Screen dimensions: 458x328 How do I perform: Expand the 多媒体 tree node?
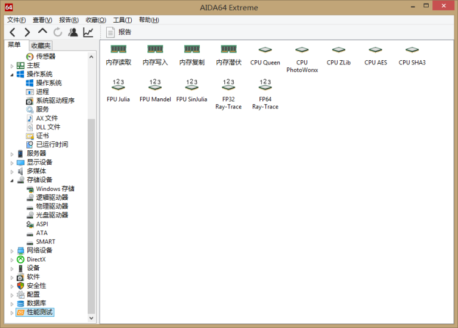[x=12, y=172]
